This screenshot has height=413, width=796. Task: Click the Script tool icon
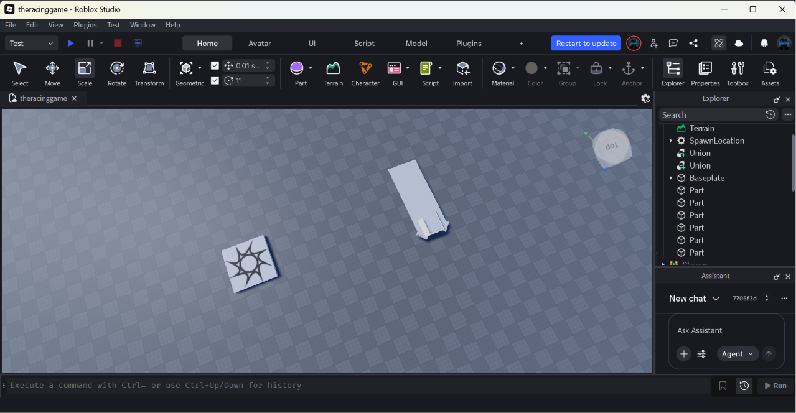(426, 68)
